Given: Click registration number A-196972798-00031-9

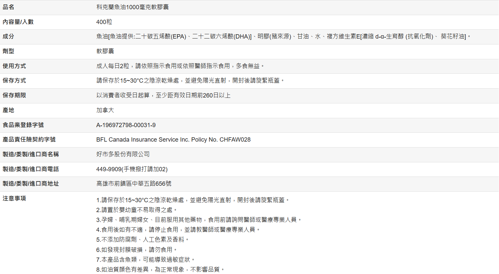Looking at the screenshot, I should [x=126, y=125].
